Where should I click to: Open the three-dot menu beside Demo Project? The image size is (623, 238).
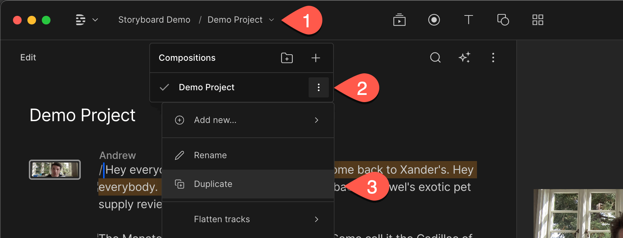(x=319, y=87)
